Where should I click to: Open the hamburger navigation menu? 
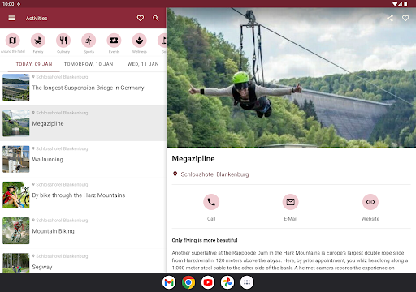click(11, 18)
